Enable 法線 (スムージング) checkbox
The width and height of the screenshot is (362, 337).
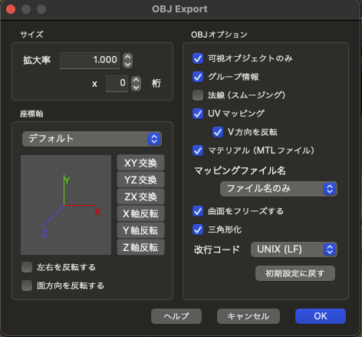pos(198,95)
